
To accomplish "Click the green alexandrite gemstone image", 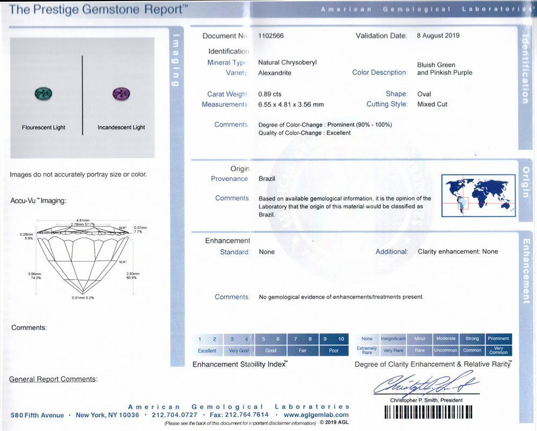I will coord(43,93).
